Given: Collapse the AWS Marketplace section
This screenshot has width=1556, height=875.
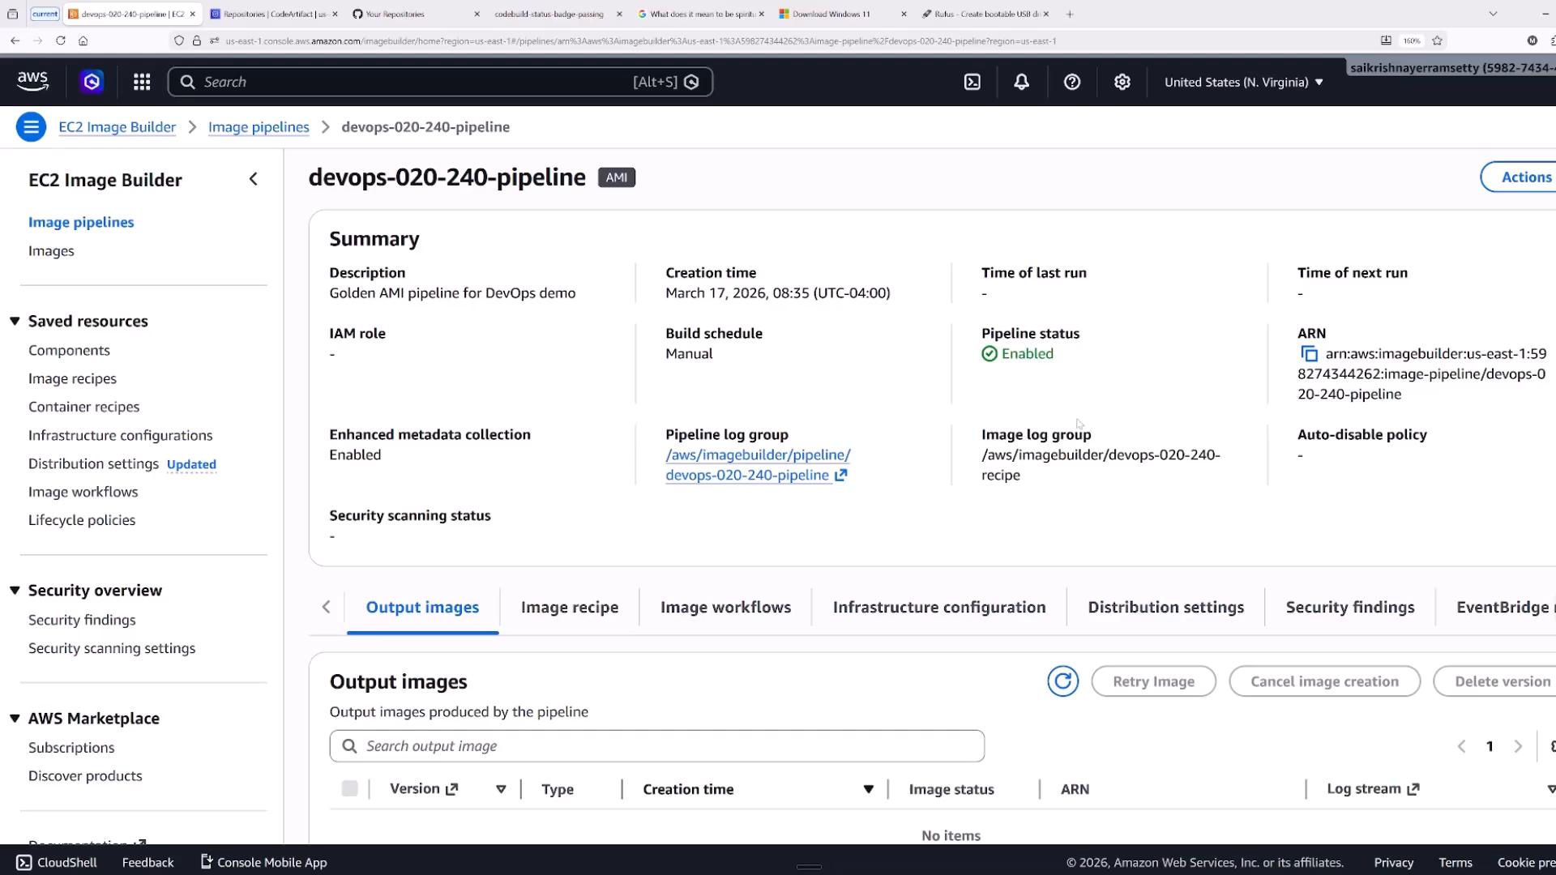Looking at the screenshot, I should [x=15, y=718].
